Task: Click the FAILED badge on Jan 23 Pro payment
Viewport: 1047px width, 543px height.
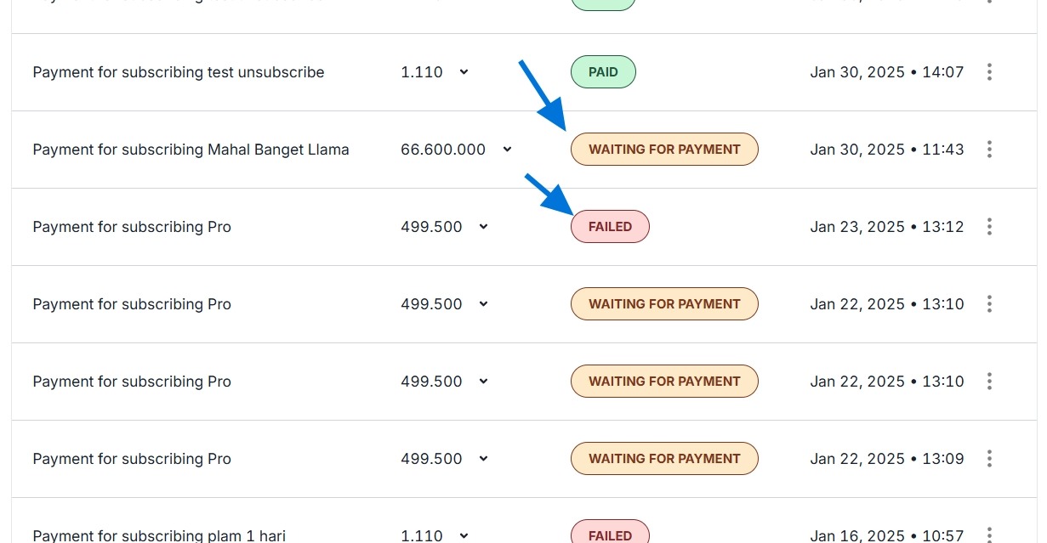Action: 610,227
